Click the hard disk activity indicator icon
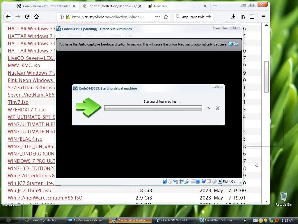298x224 pixels. click(x=165, y=181)
